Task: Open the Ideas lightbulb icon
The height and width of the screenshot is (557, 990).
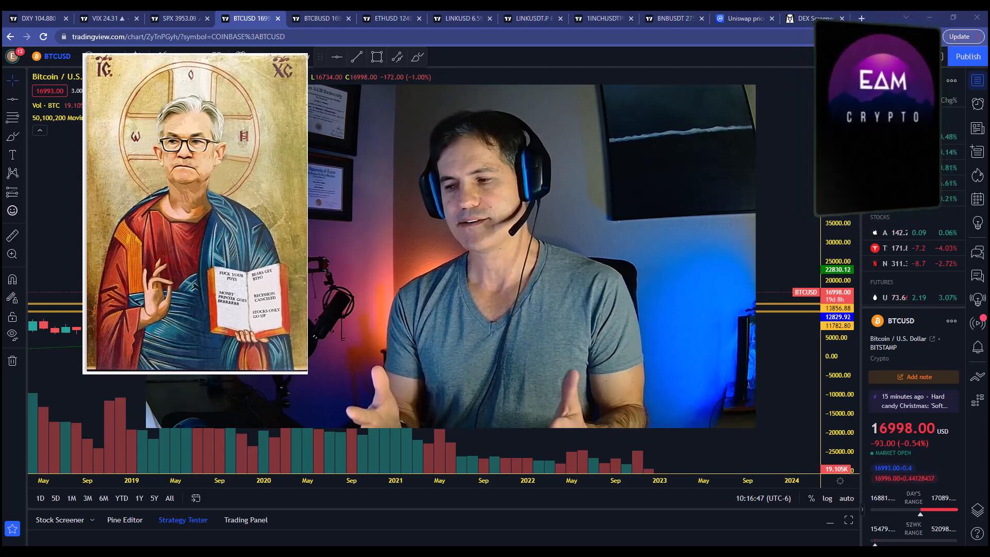Action: (x=977, y=223)
